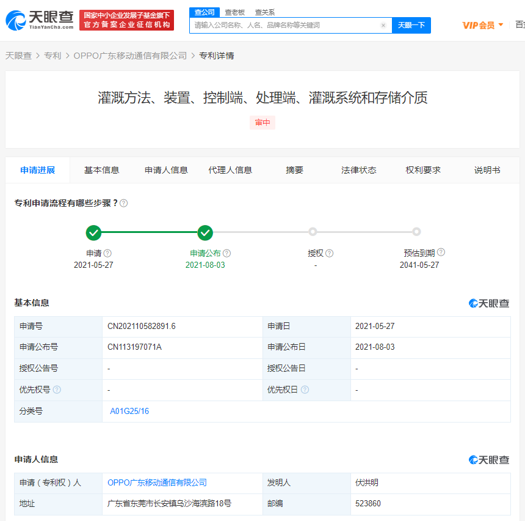Click help icon next to 优先权日

click(305, 390)
